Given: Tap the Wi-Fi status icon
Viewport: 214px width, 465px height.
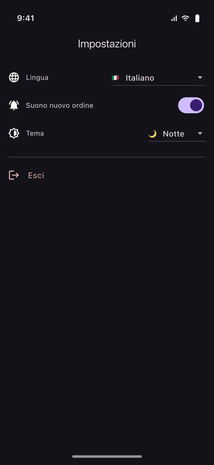Looking at the screenshot, I should point(185,18).
